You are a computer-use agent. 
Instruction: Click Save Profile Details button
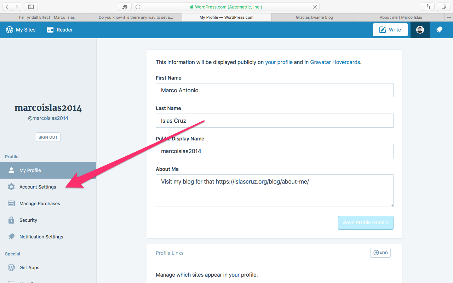coord(366,223)
